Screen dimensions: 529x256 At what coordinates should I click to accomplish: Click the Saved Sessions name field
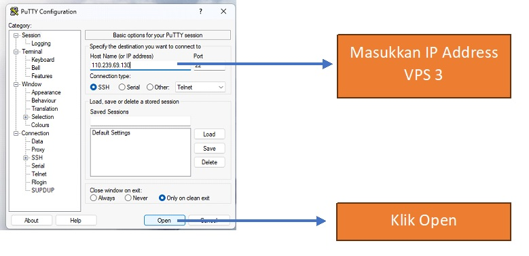pyautogui.click(x=141, y=121)
